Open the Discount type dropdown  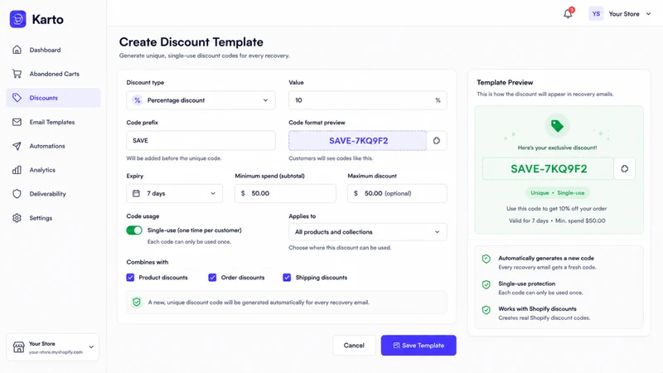click(x=201, y=100)
